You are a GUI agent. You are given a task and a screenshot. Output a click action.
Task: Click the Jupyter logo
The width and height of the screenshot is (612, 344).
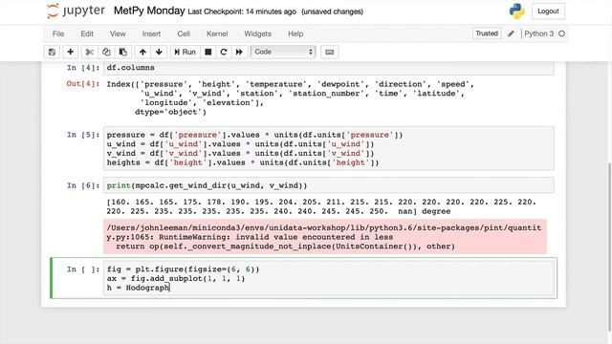click(76, 11)
